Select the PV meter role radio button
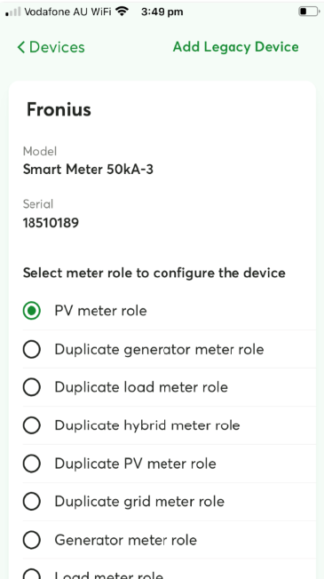 [x=32, y=311]
